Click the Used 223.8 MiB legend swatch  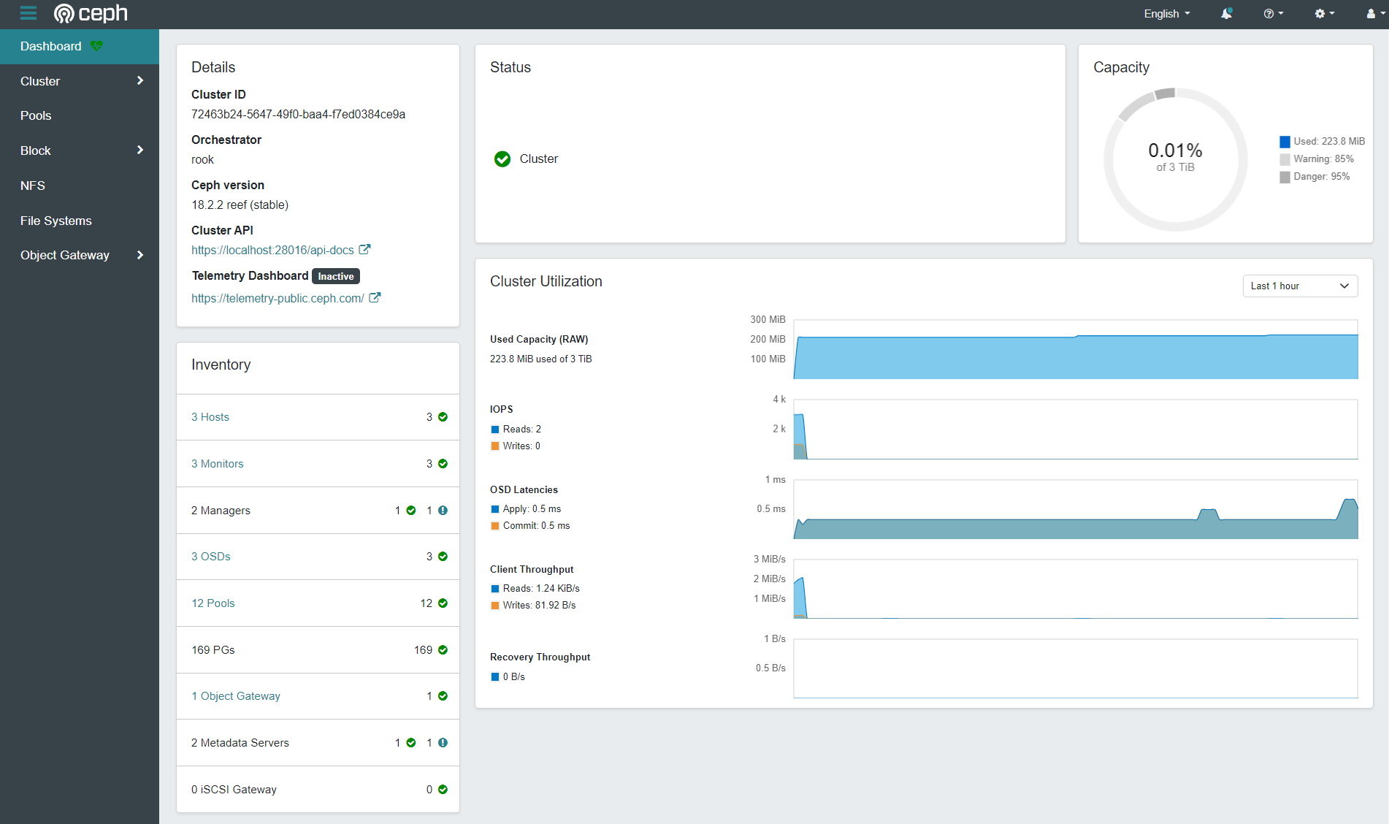click(x=1285, y=142)
